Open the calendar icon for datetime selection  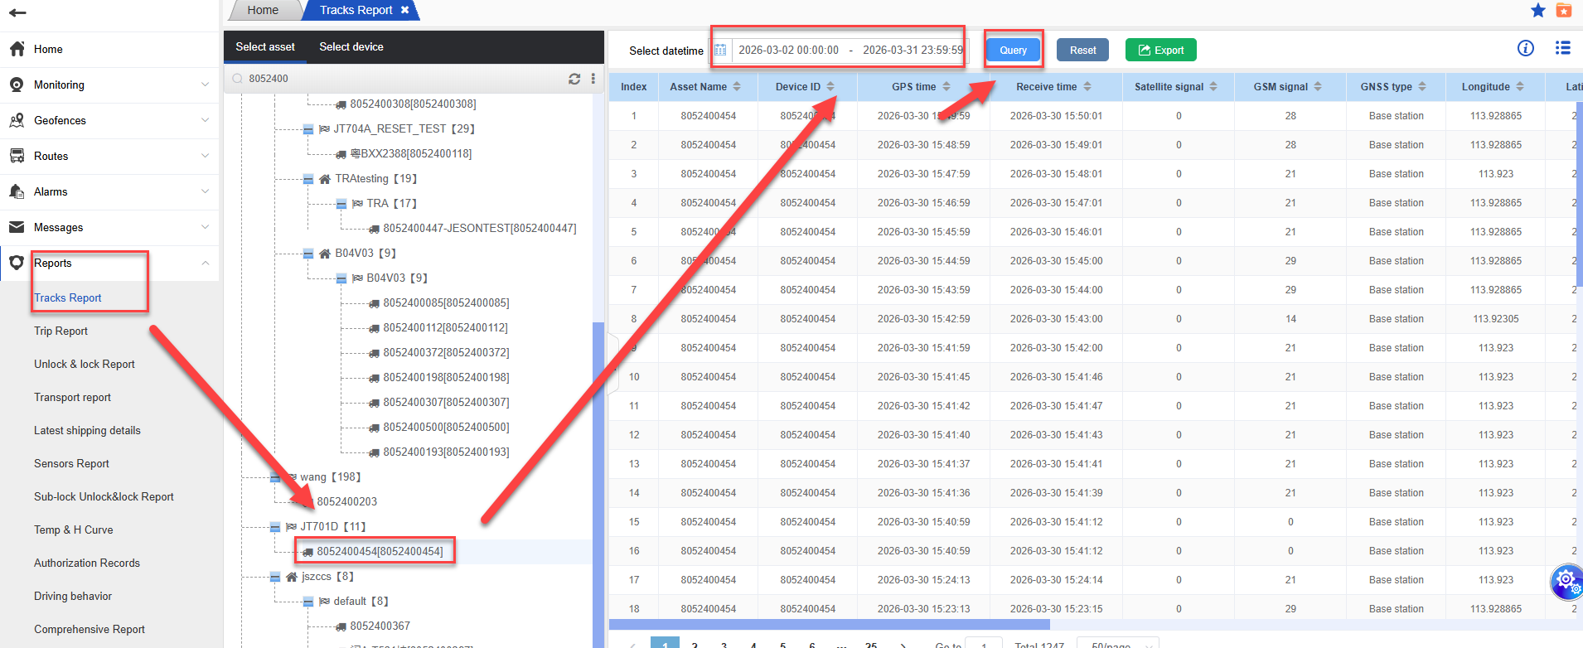tap(720, 51)
